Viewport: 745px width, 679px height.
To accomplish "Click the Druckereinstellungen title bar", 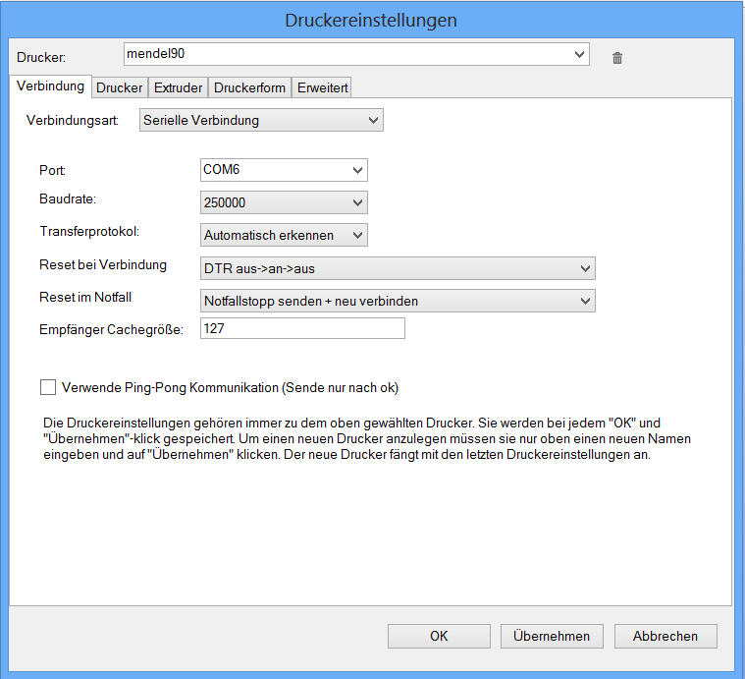I will (371, 20).
